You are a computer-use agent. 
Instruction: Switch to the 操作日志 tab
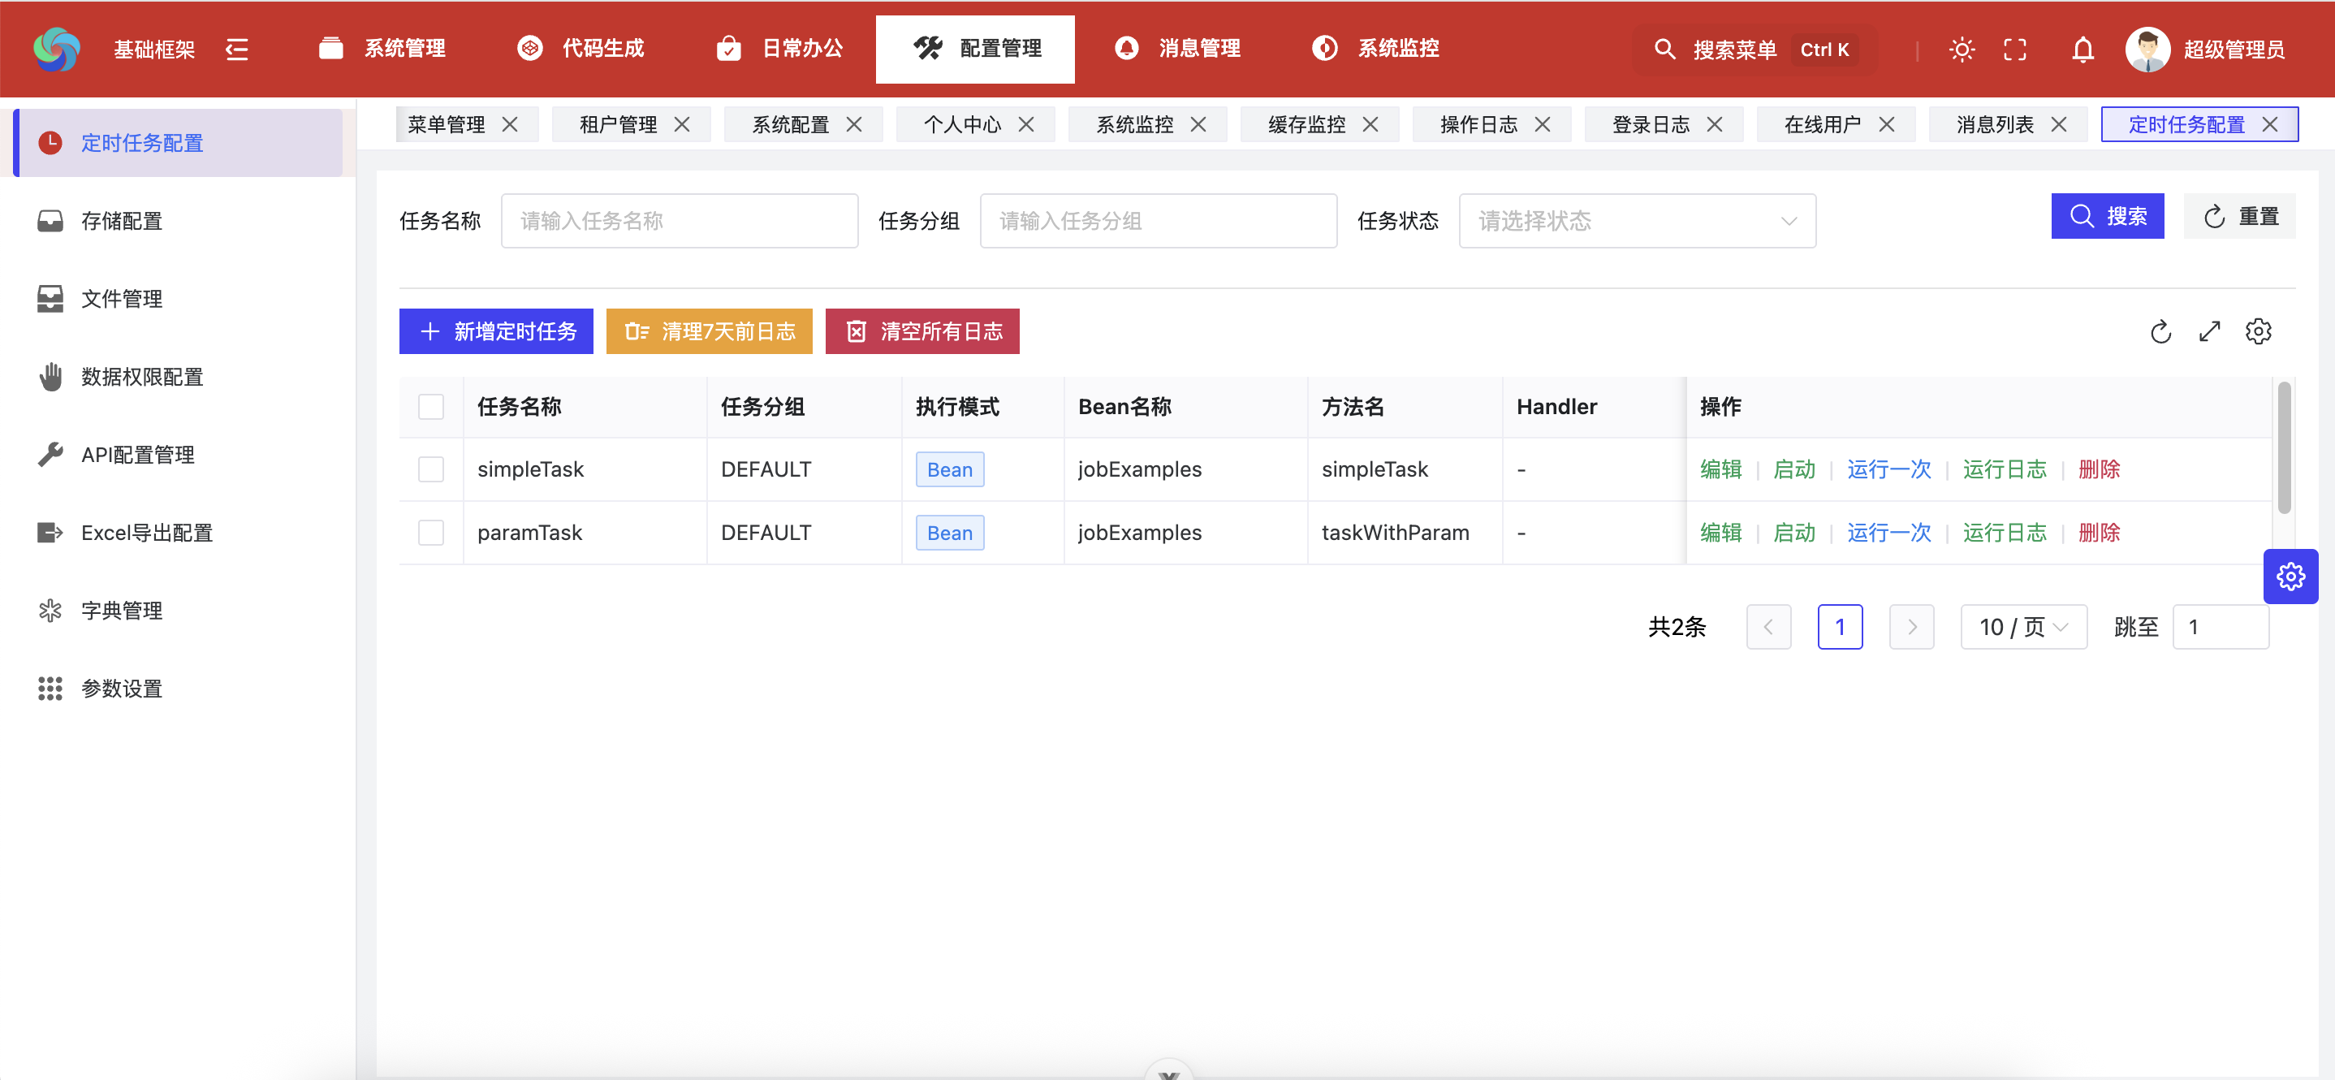tap(1478, 124)
